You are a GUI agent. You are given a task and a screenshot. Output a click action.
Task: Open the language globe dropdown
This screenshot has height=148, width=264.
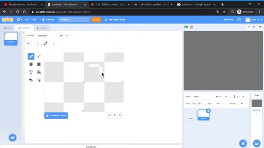pyautogui.click(x=19, y=20)
